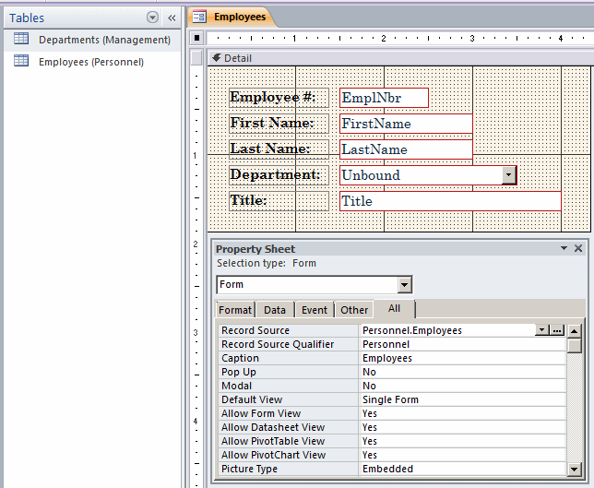Open the Property Sheet options menu arrow

pos(564,248)
